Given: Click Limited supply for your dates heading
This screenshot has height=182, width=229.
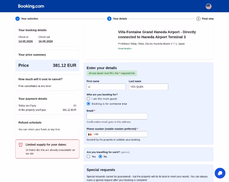Looking at the screenshot, I should (x=46, y=145).
